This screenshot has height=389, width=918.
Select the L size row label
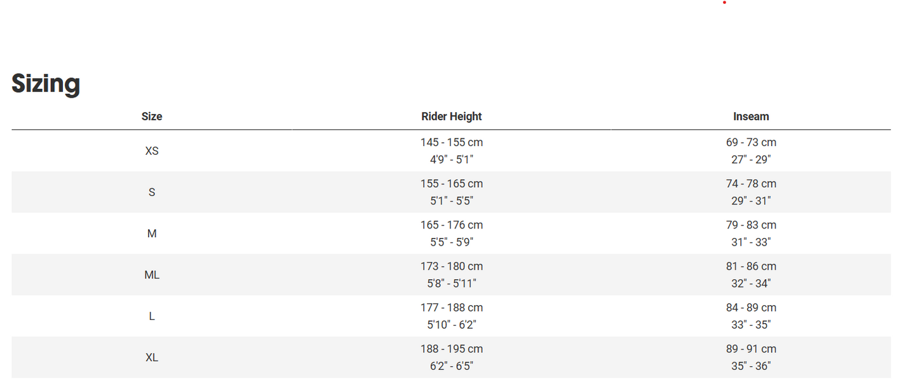152,316
